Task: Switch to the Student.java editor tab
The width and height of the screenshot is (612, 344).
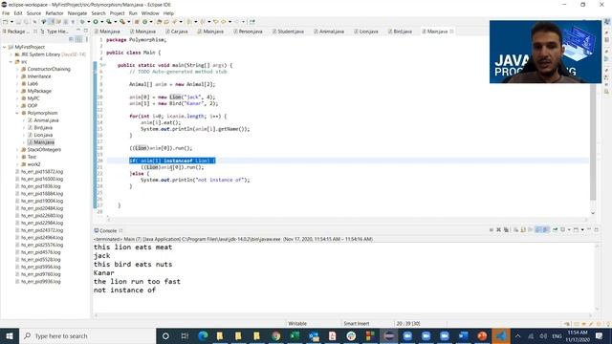Action: pyautogui.click(x=288, y=32)
